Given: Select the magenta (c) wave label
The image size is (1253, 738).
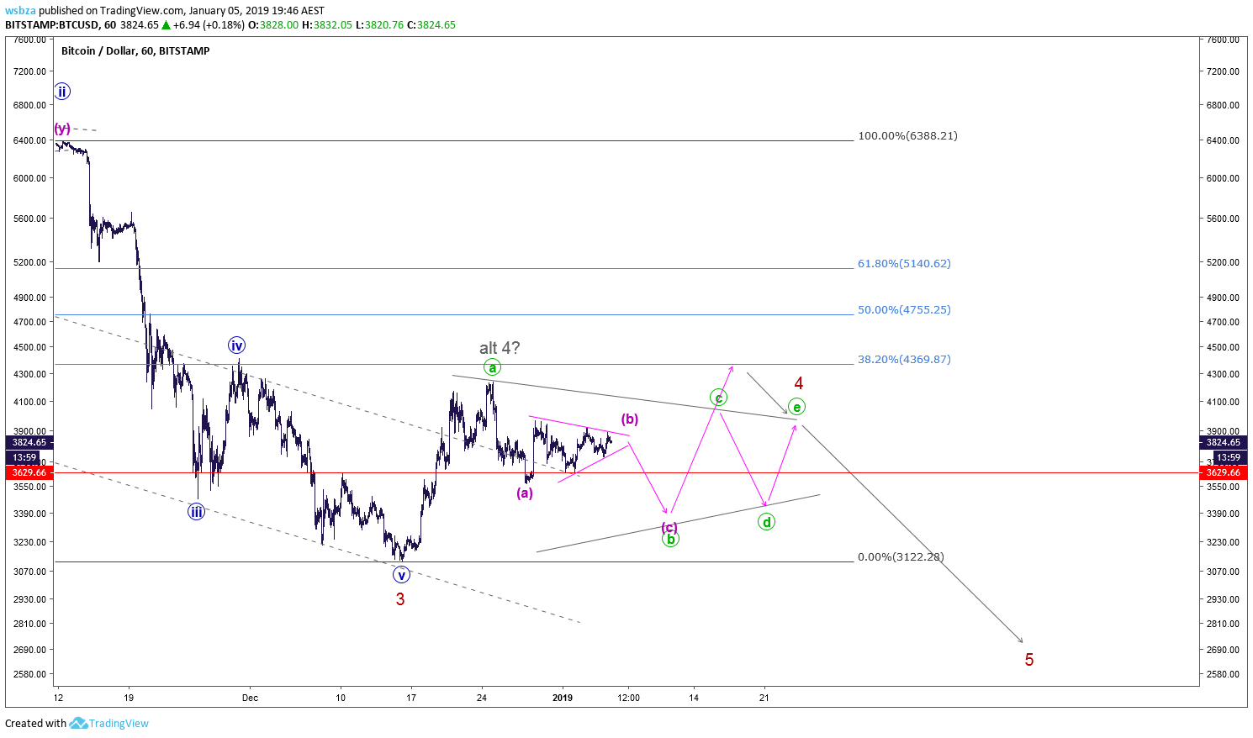Looking at the screenshot, I should tap(669, 527).
